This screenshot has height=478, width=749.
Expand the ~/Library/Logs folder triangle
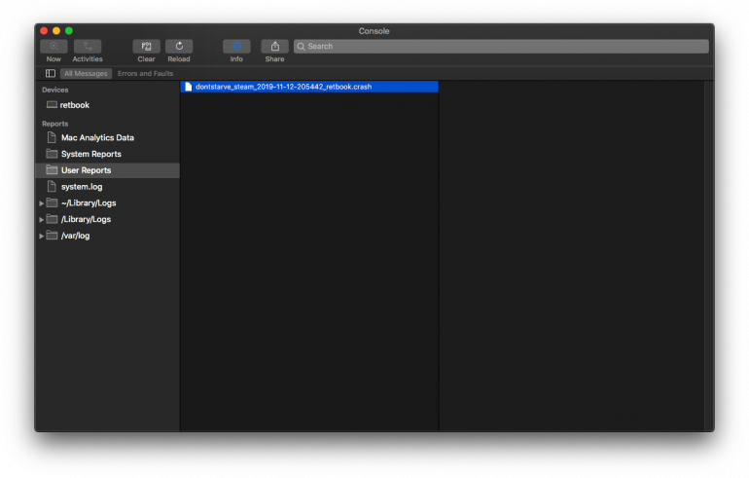click(x=41, y=203)
